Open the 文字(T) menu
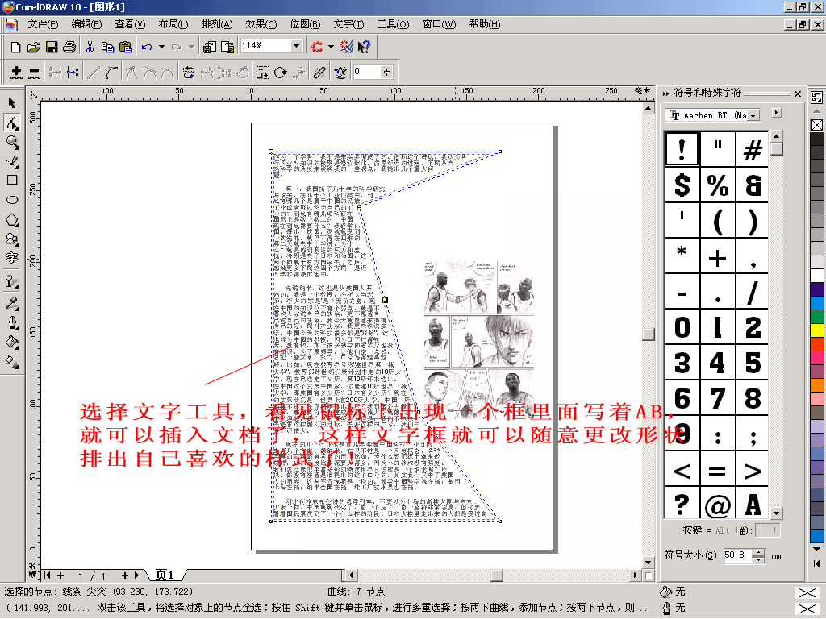The height and width of the screenshot is (619, 826). coord(348,24)
